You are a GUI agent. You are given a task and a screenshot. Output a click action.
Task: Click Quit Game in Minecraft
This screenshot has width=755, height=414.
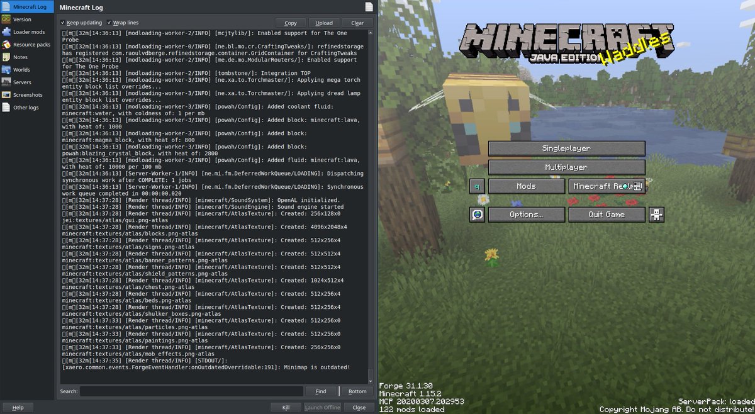coord(607,215)
